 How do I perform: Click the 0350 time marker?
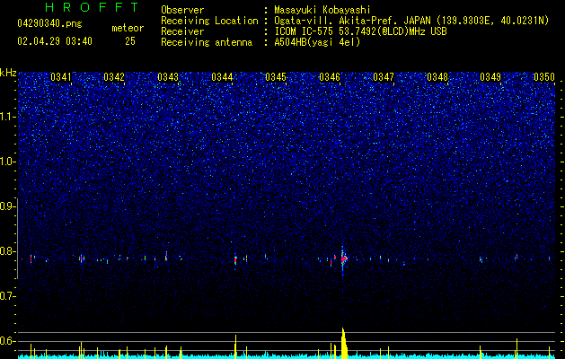tap(544, 77)
